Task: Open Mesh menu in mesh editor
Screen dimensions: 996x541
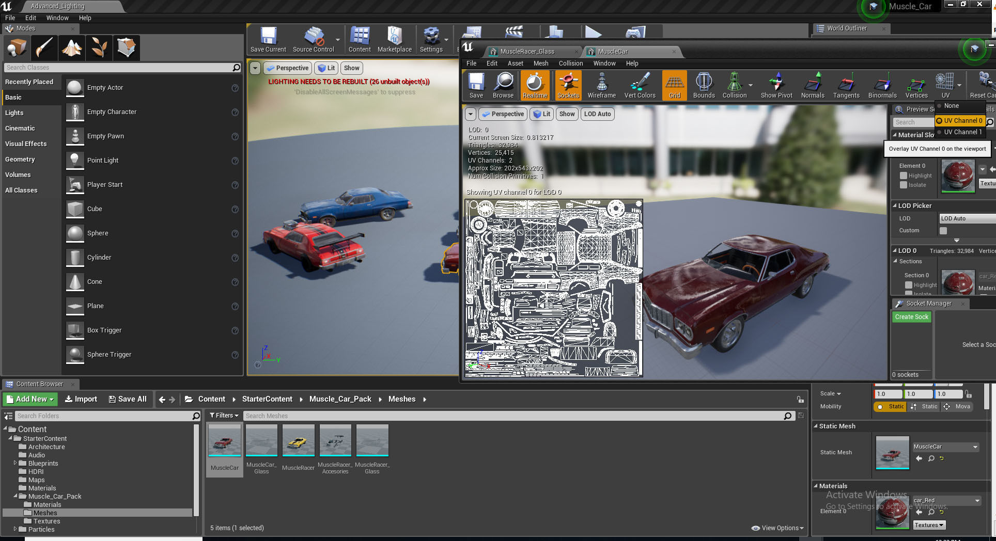Action: [x=541, y=63]
